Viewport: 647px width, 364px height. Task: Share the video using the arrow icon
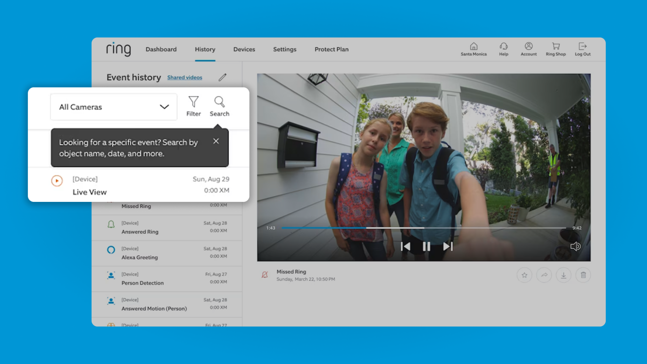[544, 275]
